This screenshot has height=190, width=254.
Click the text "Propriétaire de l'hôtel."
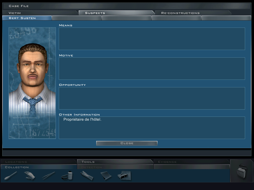click(x=82, y=119)
